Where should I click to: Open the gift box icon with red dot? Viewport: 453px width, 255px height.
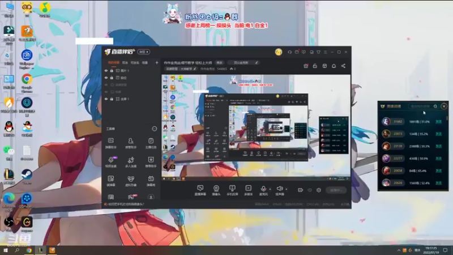click(306, 66)
